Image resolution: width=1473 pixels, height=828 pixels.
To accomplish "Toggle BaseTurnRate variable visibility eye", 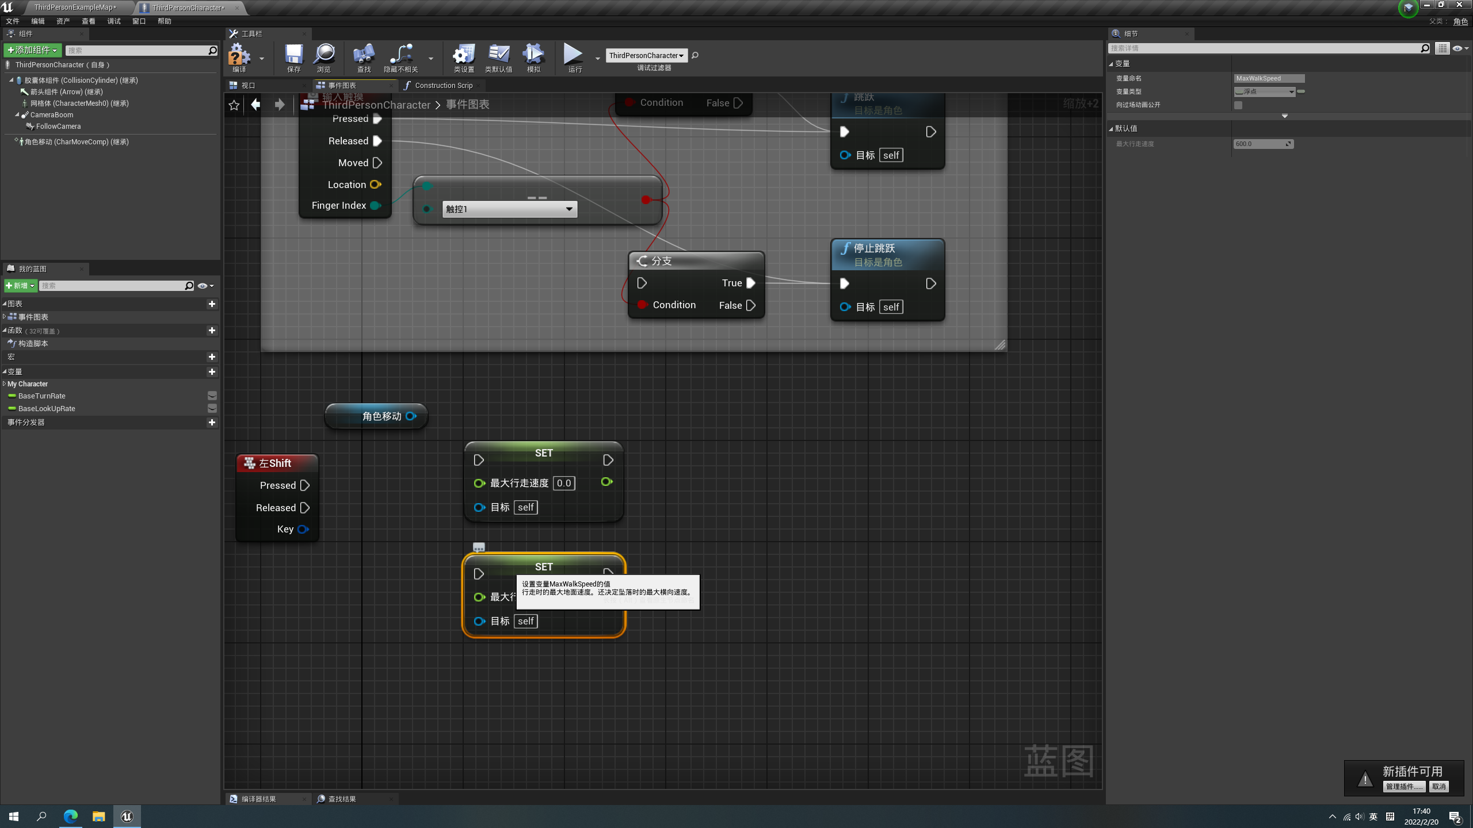I will tap(212, 396).
